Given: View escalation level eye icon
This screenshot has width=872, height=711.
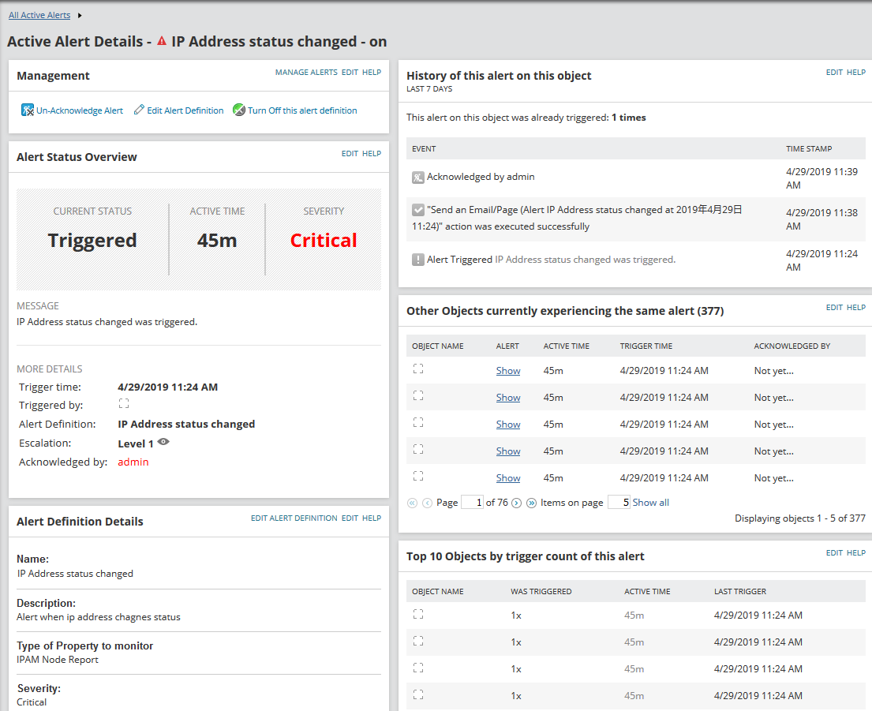Looking at the screenshot, I should (x=163, y=441).
